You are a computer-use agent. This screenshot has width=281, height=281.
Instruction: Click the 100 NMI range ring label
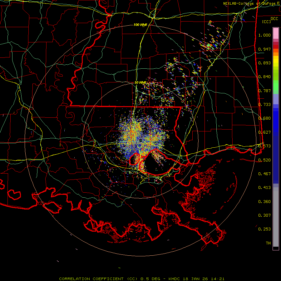[x=140, y=25]
